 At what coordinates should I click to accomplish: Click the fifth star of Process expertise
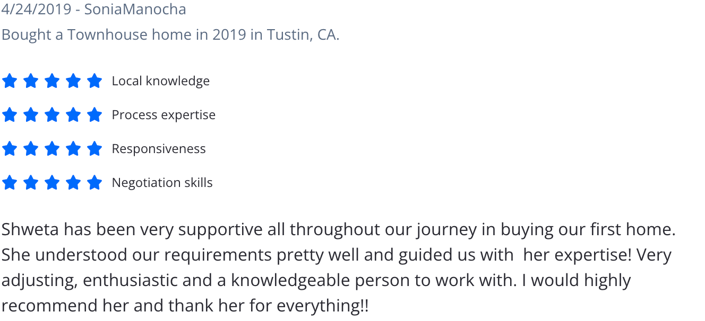tap(94, 115)
